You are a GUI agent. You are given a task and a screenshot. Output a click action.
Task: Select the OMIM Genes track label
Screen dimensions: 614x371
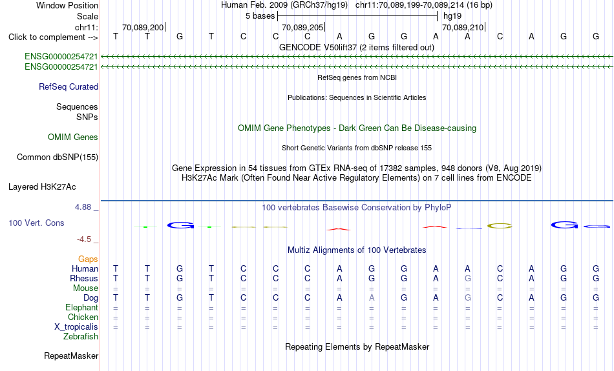73,137
